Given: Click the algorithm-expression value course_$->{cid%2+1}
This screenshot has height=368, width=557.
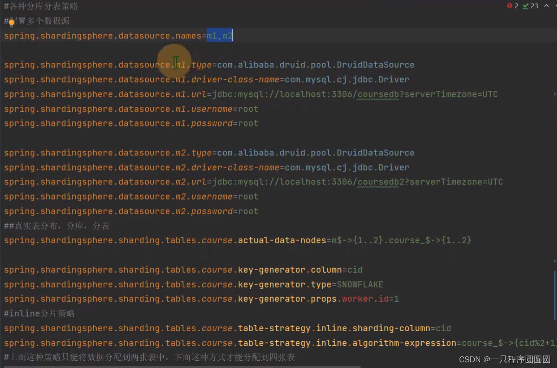Looking at the screenshot, I should pos(509,343).
